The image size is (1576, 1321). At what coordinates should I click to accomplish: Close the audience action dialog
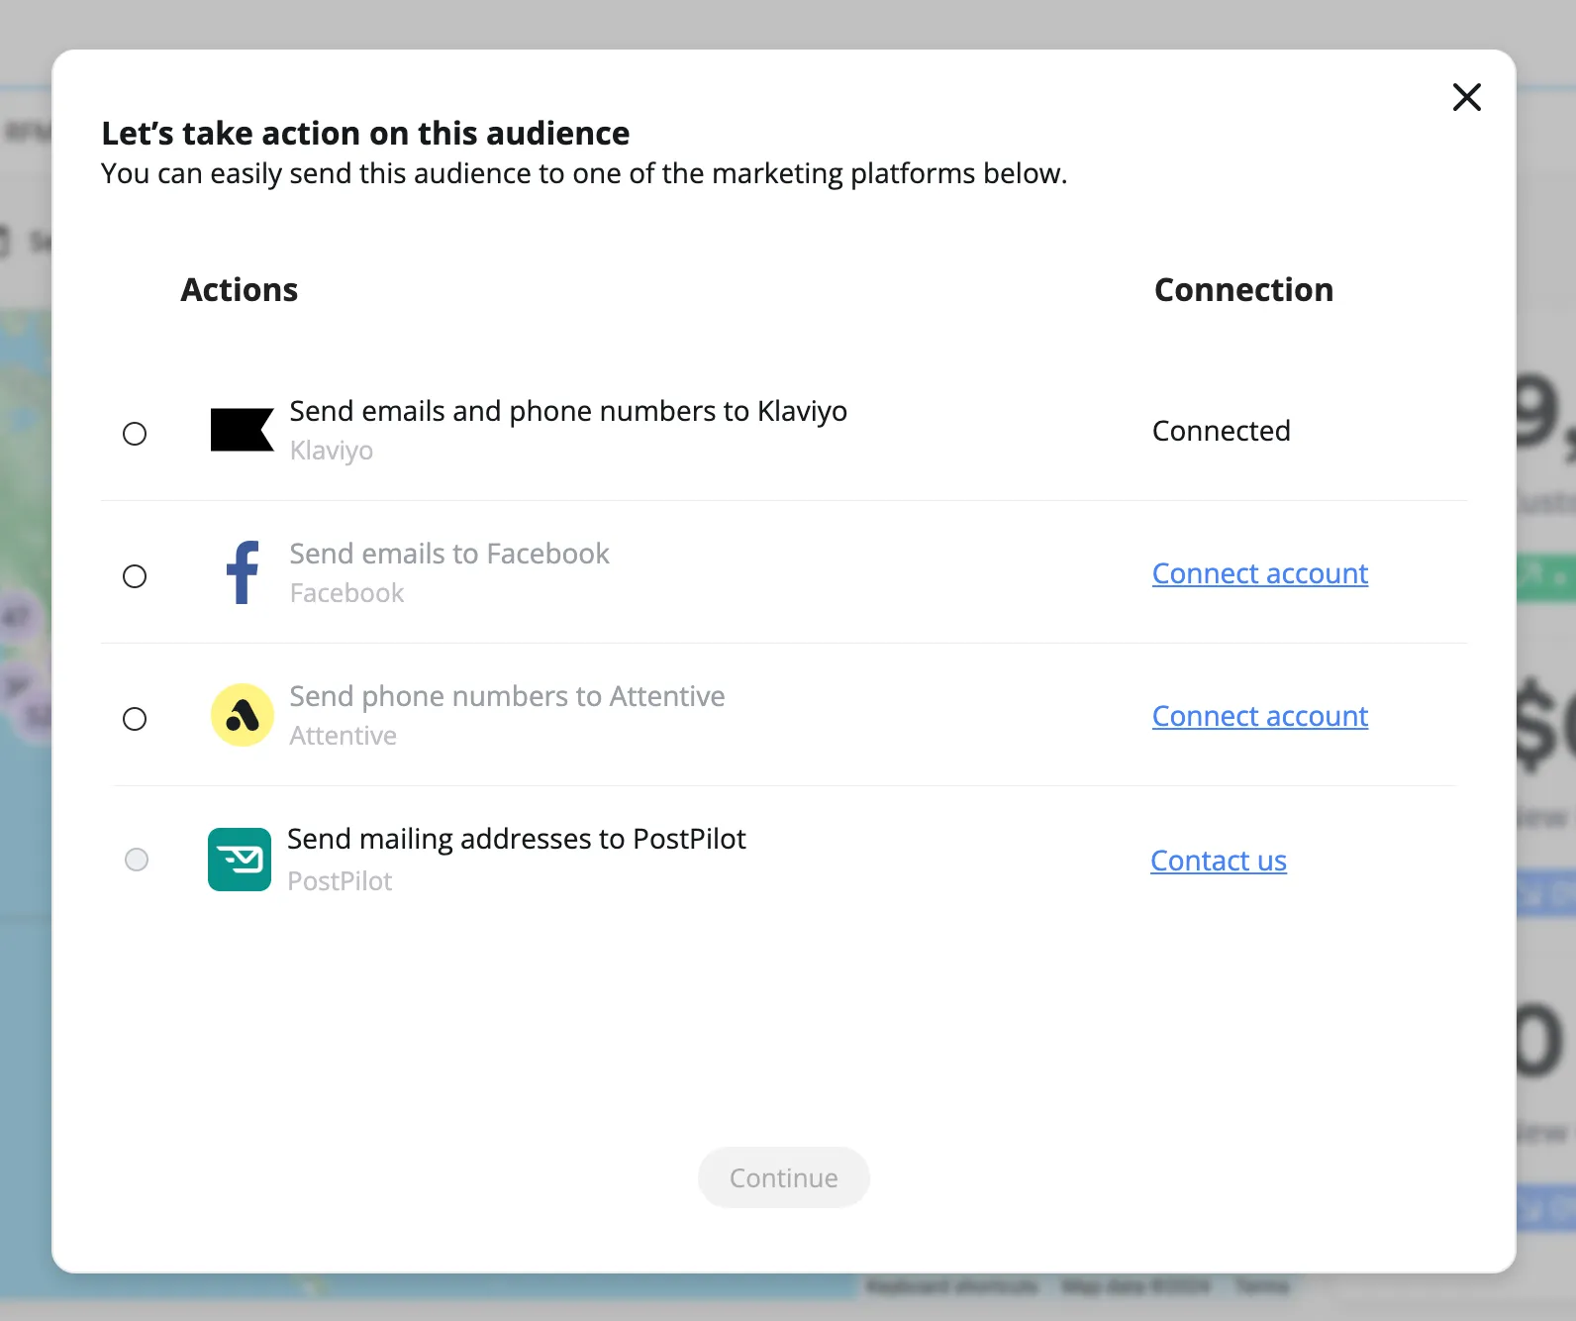(1467, 97)
